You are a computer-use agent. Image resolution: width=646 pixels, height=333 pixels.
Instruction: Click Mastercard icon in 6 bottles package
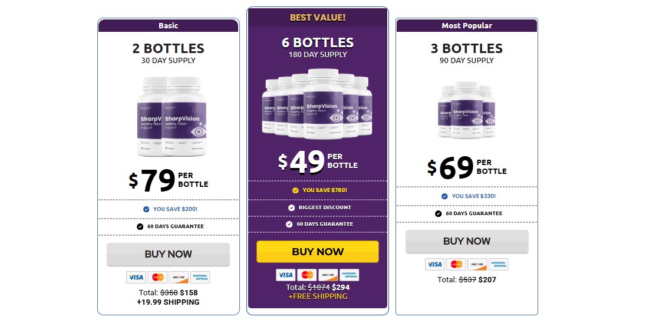pos(306,275)
